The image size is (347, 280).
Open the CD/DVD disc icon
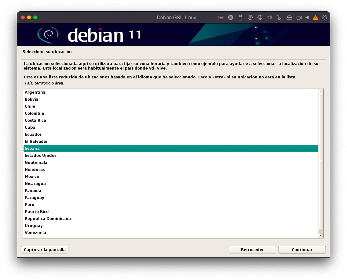(x=250, y=18)
